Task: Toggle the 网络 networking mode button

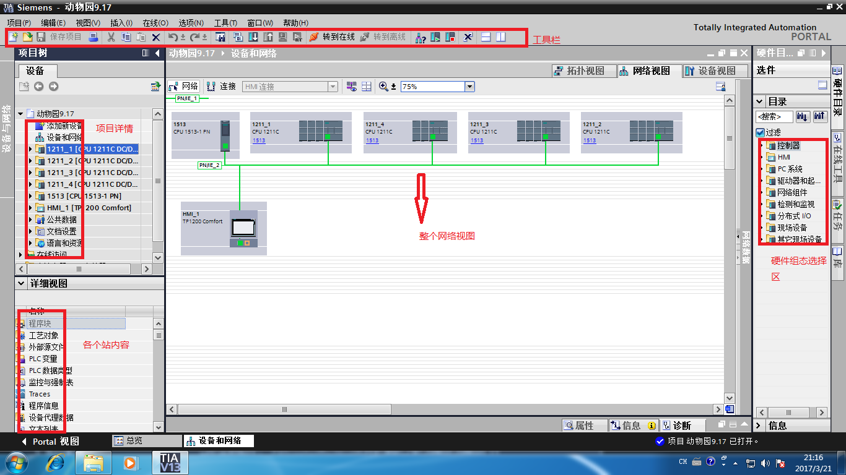Action: pyautogui.click(x=183, y=87)
